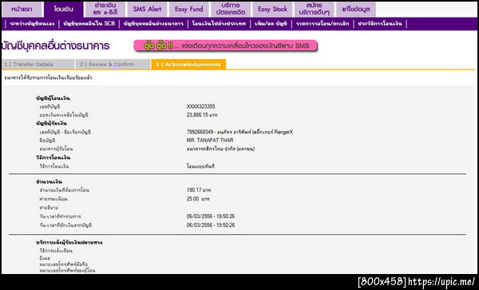Choose รายการรอโอน/ยกเลิก submenu item
The height and width of the screenshot is (290, 479).
click(323, 24)
